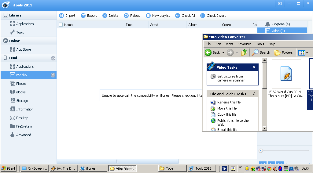Open Tools menu in Miro Video Converter window
The image size is (313, 173).
tap(260, 44)
